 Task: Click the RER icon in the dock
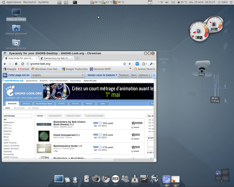click(116, 179)
